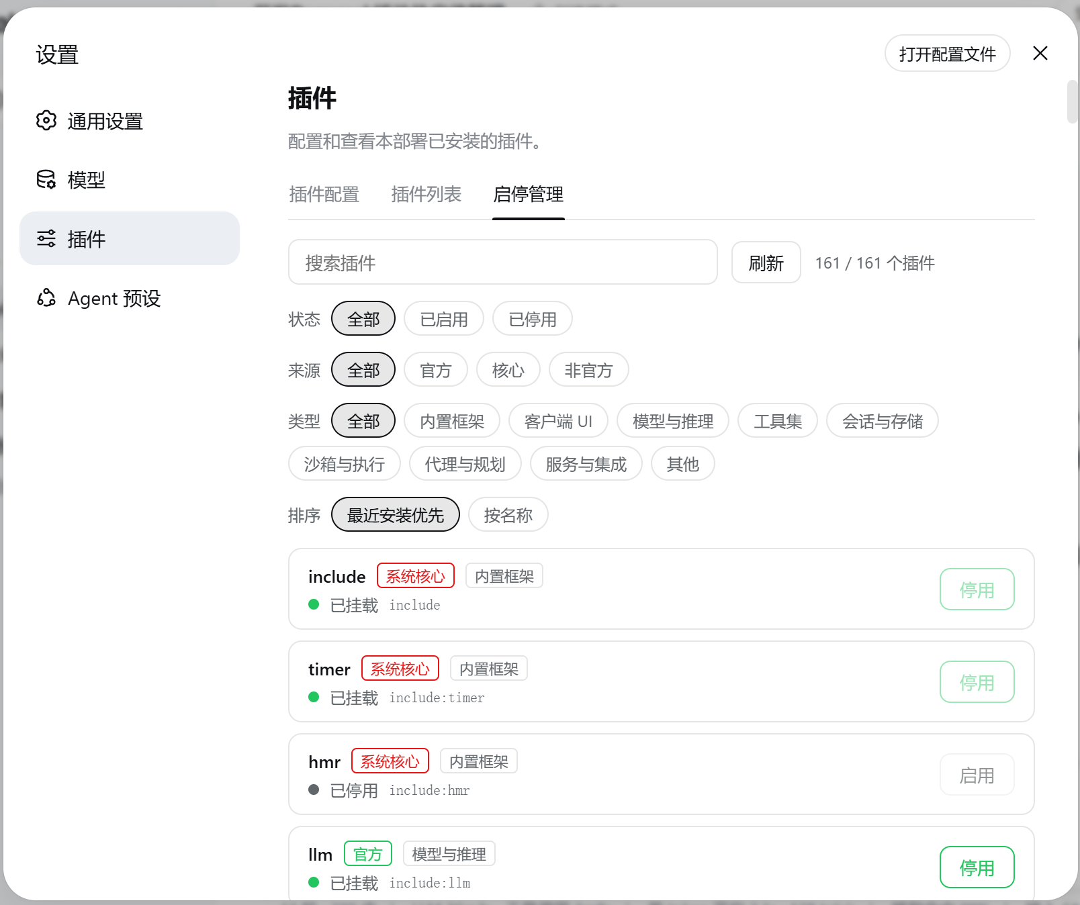The height and width of the screenshot is (905, 1080).
Task: Filter status by 已启用
Action: click(444, 319)
